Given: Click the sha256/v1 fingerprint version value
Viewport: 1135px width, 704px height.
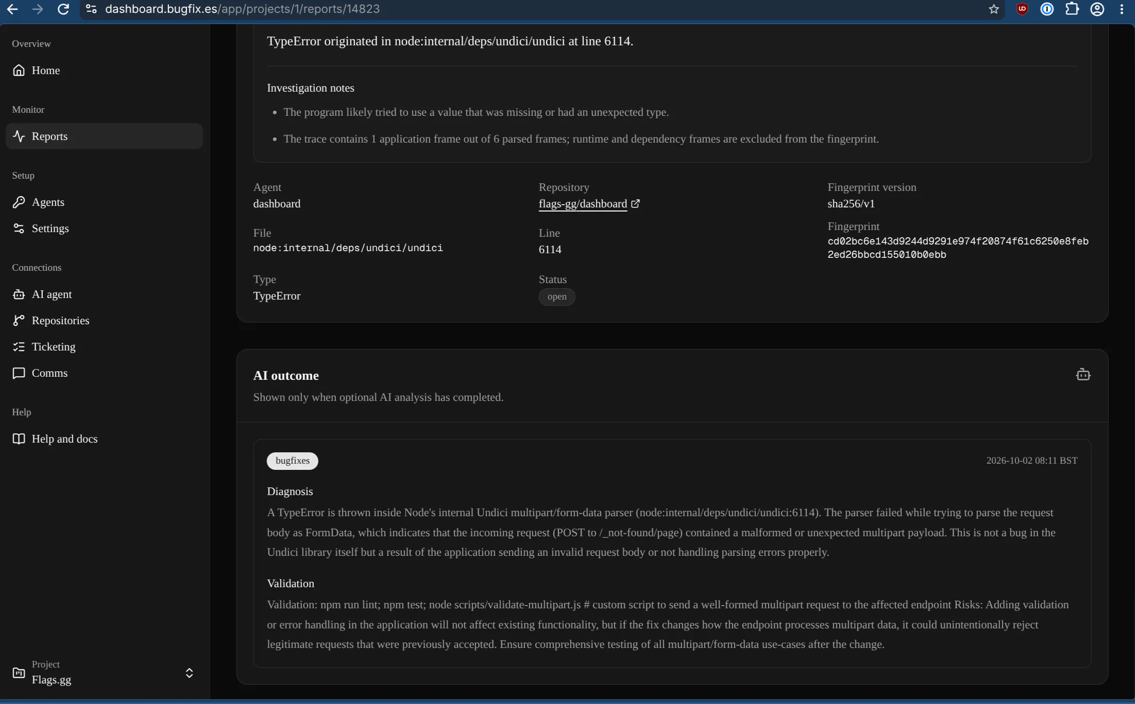Looking at the screenshot, I should click(x=851, y=204).
